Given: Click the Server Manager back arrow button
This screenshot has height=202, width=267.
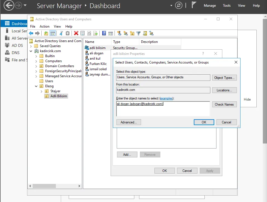Looking at the screenshot, I should 9,6.
